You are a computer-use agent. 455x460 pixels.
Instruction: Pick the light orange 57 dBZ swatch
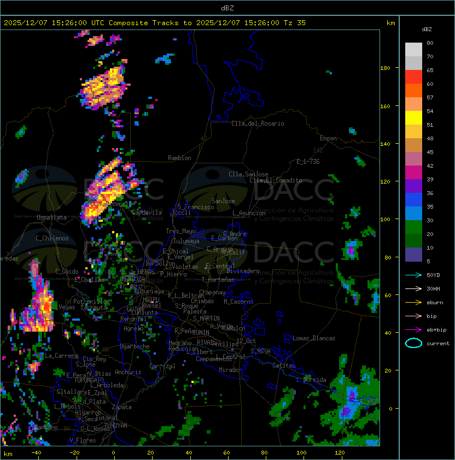coord(413,104)
